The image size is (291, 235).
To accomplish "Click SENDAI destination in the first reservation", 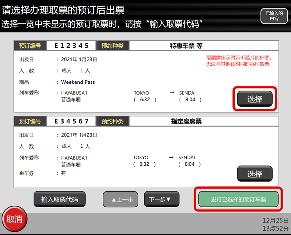I will 187,93.
